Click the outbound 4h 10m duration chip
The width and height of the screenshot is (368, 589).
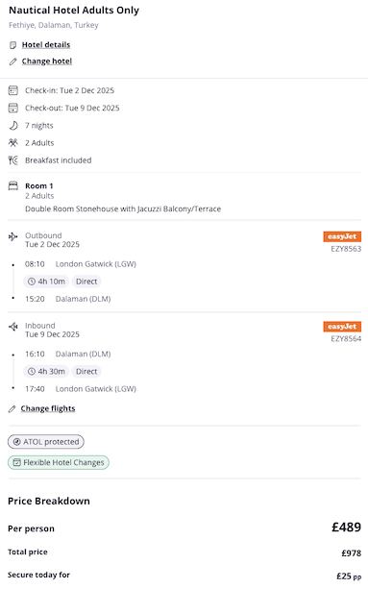click(x=46, y=282)
